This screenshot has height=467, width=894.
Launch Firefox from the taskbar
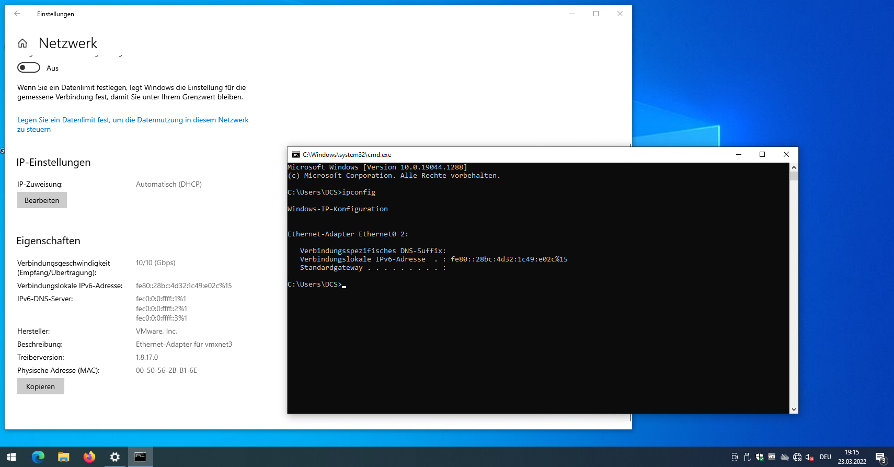point(89,457)
